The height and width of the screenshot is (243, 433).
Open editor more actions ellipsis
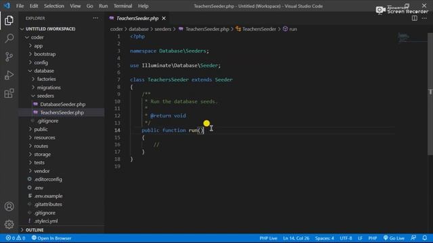[x=424, y=18]
